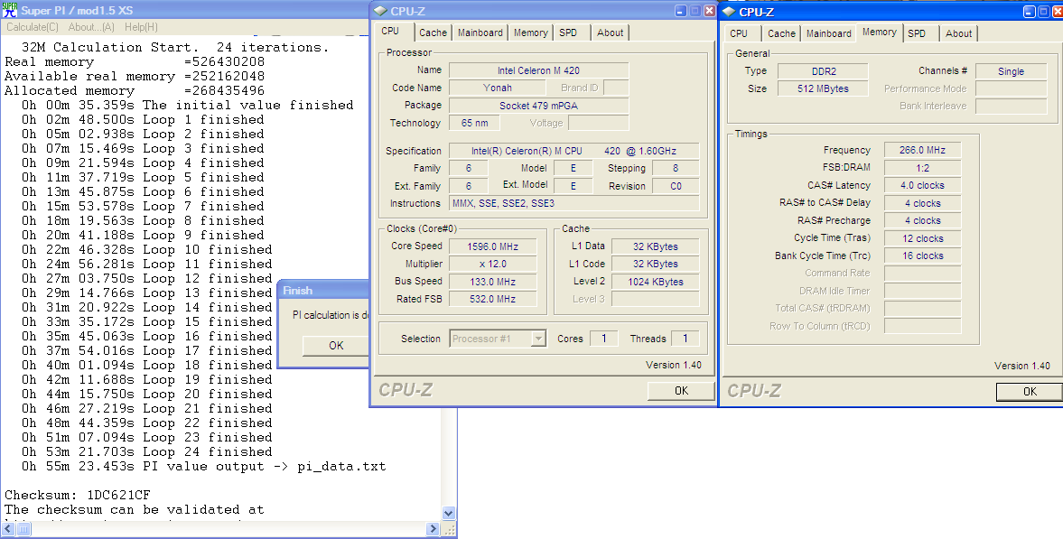Click the 32M Calculation Start line

pyautogui.click(x=175, y=48)
